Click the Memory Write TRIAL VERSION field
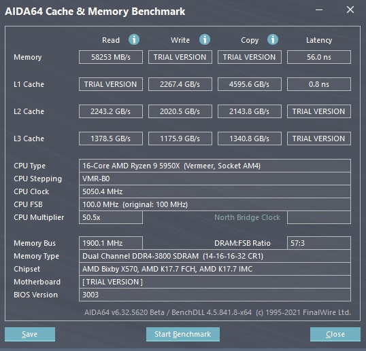This screenshot has height=351, width=366. (180, 57)
